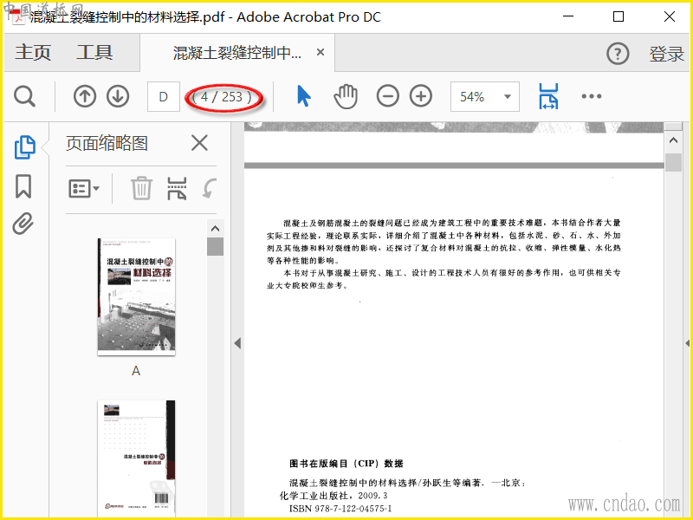The image size is (693, 520).
Task: Click the document scroll up arrow
Action: click(x=673, y=140)
